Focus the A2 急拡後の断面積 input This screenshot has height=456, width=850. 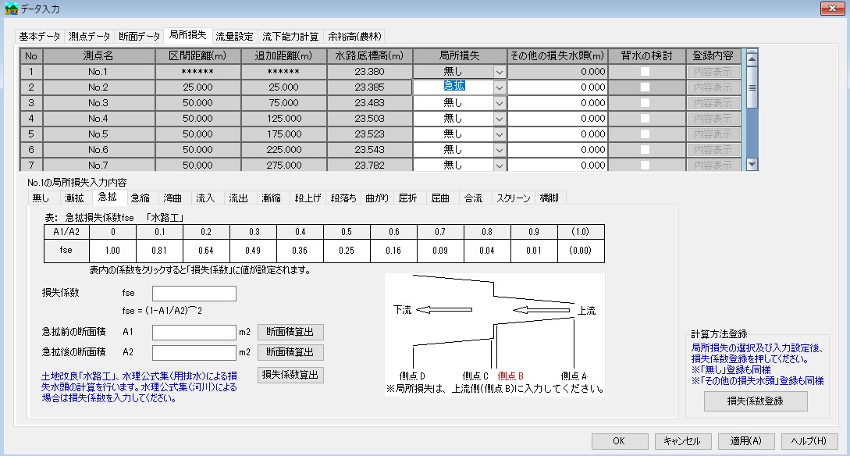194,352
